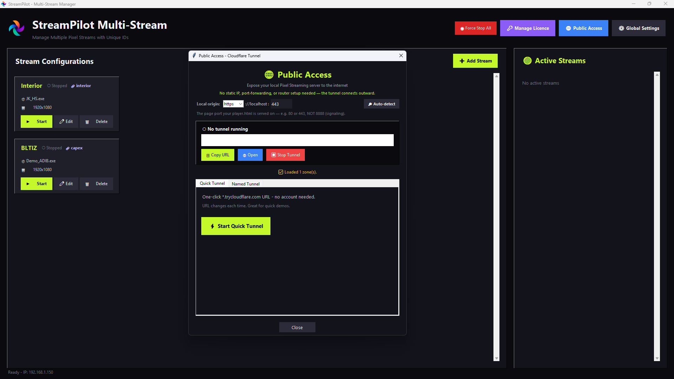The height and width of the screenshot is (379, 674).
Task: Click the exe icon beside JK_HS.exe
Action: 23,99
